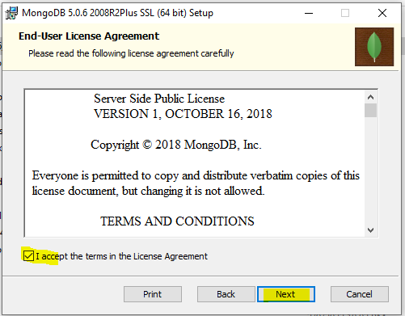Go Back to the previous setup step

pyautogui.click(x=226, y=294)
